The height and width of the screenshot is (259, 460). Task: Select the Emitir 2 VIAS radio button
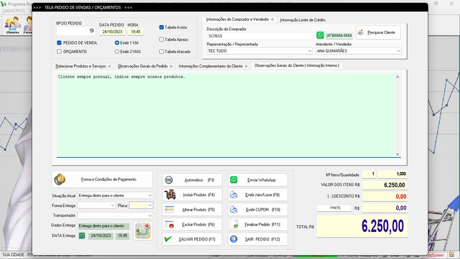point(117,52)
